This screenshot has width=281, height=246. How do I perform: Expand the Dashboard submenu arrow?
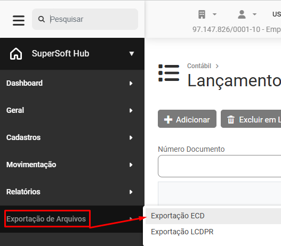(131, 84)
